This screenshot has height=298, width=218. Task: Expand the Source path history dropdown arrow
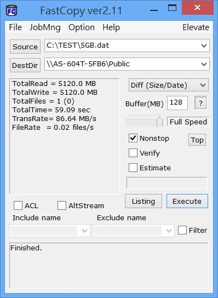point(204,45)
